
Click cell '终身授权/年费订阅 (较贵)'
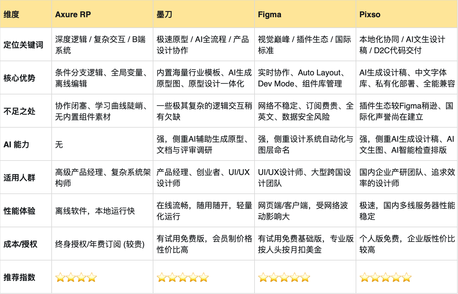tap(102, 244)
